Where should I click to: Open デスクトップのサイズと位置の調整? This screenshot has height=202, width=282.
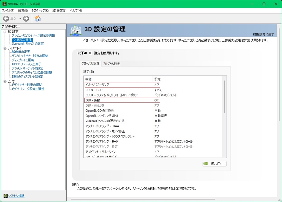[x=32, y=72]
